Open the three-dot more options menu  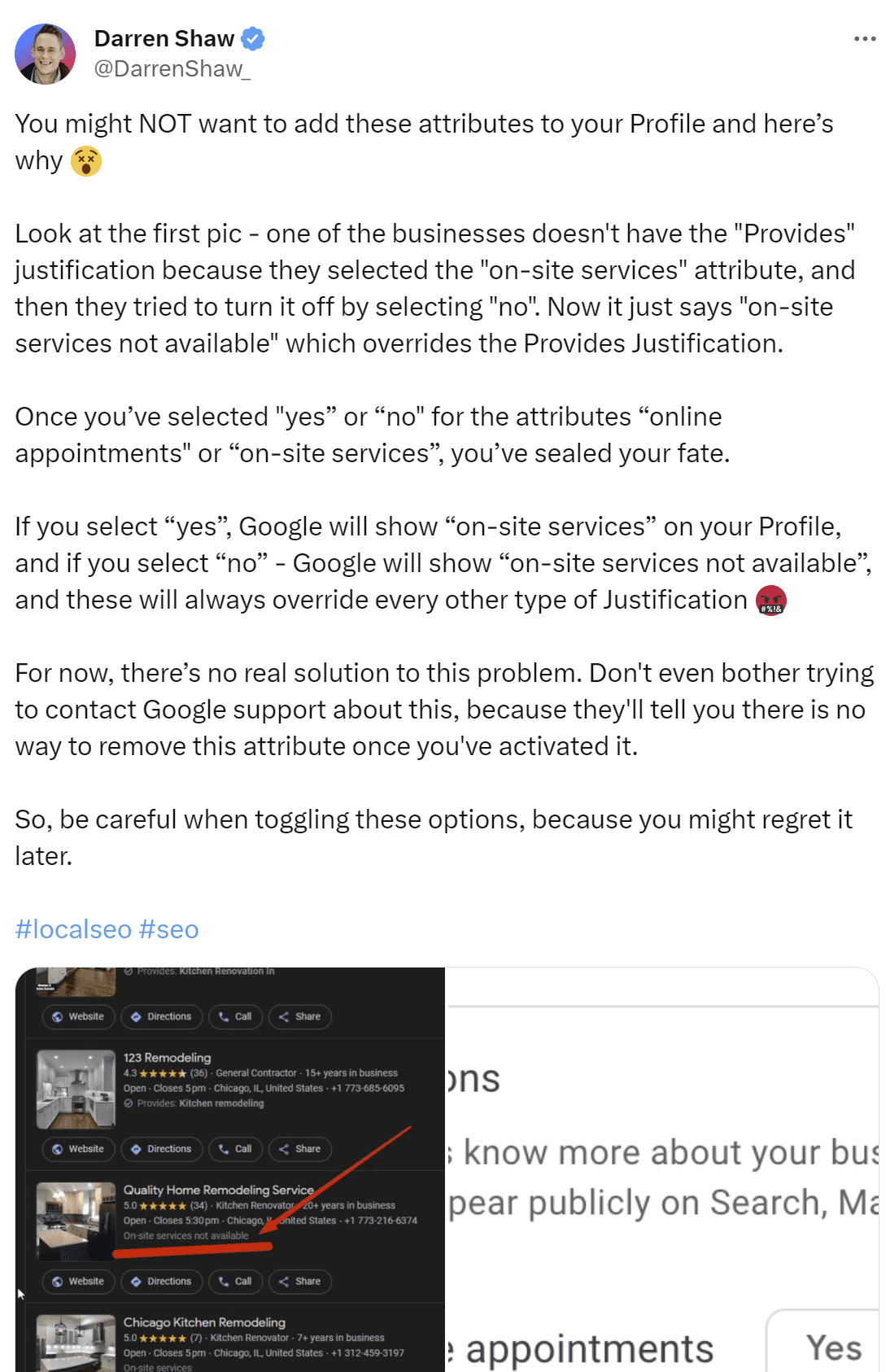(865, 39)
